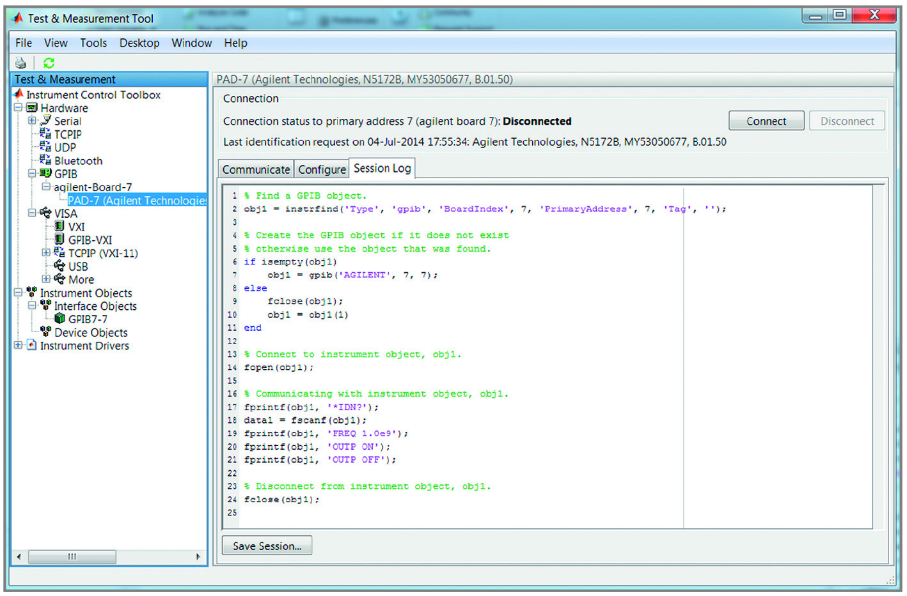Select the Session Log tab
The image size is (907, 596).
point(382,168)
